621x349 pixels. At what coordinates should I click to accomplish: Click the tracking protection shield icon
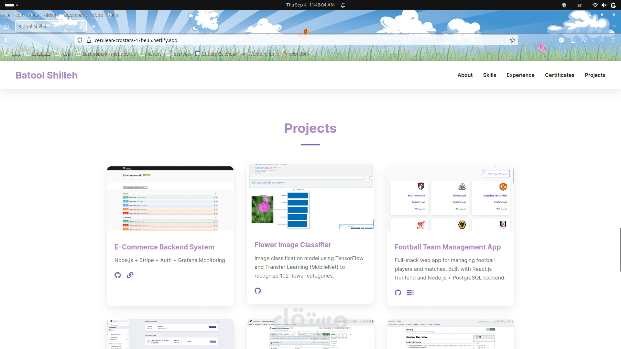point(80,40)
